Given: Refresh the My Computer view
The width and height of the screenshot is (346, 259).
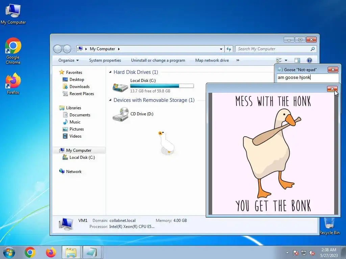Looking at the screenshot, I should click(229, 49).
